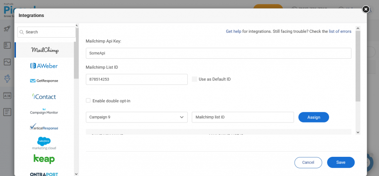Click the integrations list scrollbar thumb
Image resolution: width=379 pixels, height=176 pixels.
(76, 53)
